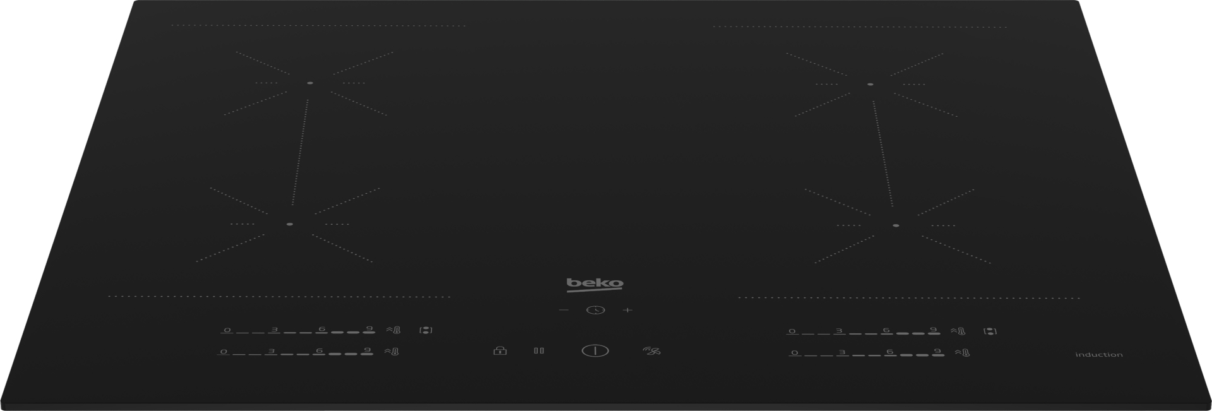Screen dimensions: 1212x411
Task: Tap the pause symbol beside the lock
Action: pyautogui.click(x=538, y=350)
